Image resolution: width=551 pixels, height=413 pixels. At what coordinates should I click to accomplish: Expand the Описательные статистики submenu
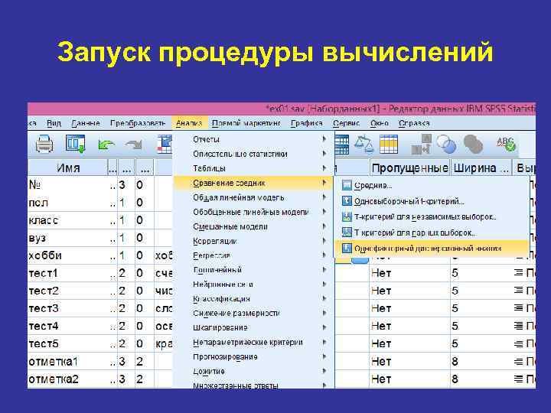point(253,154)
